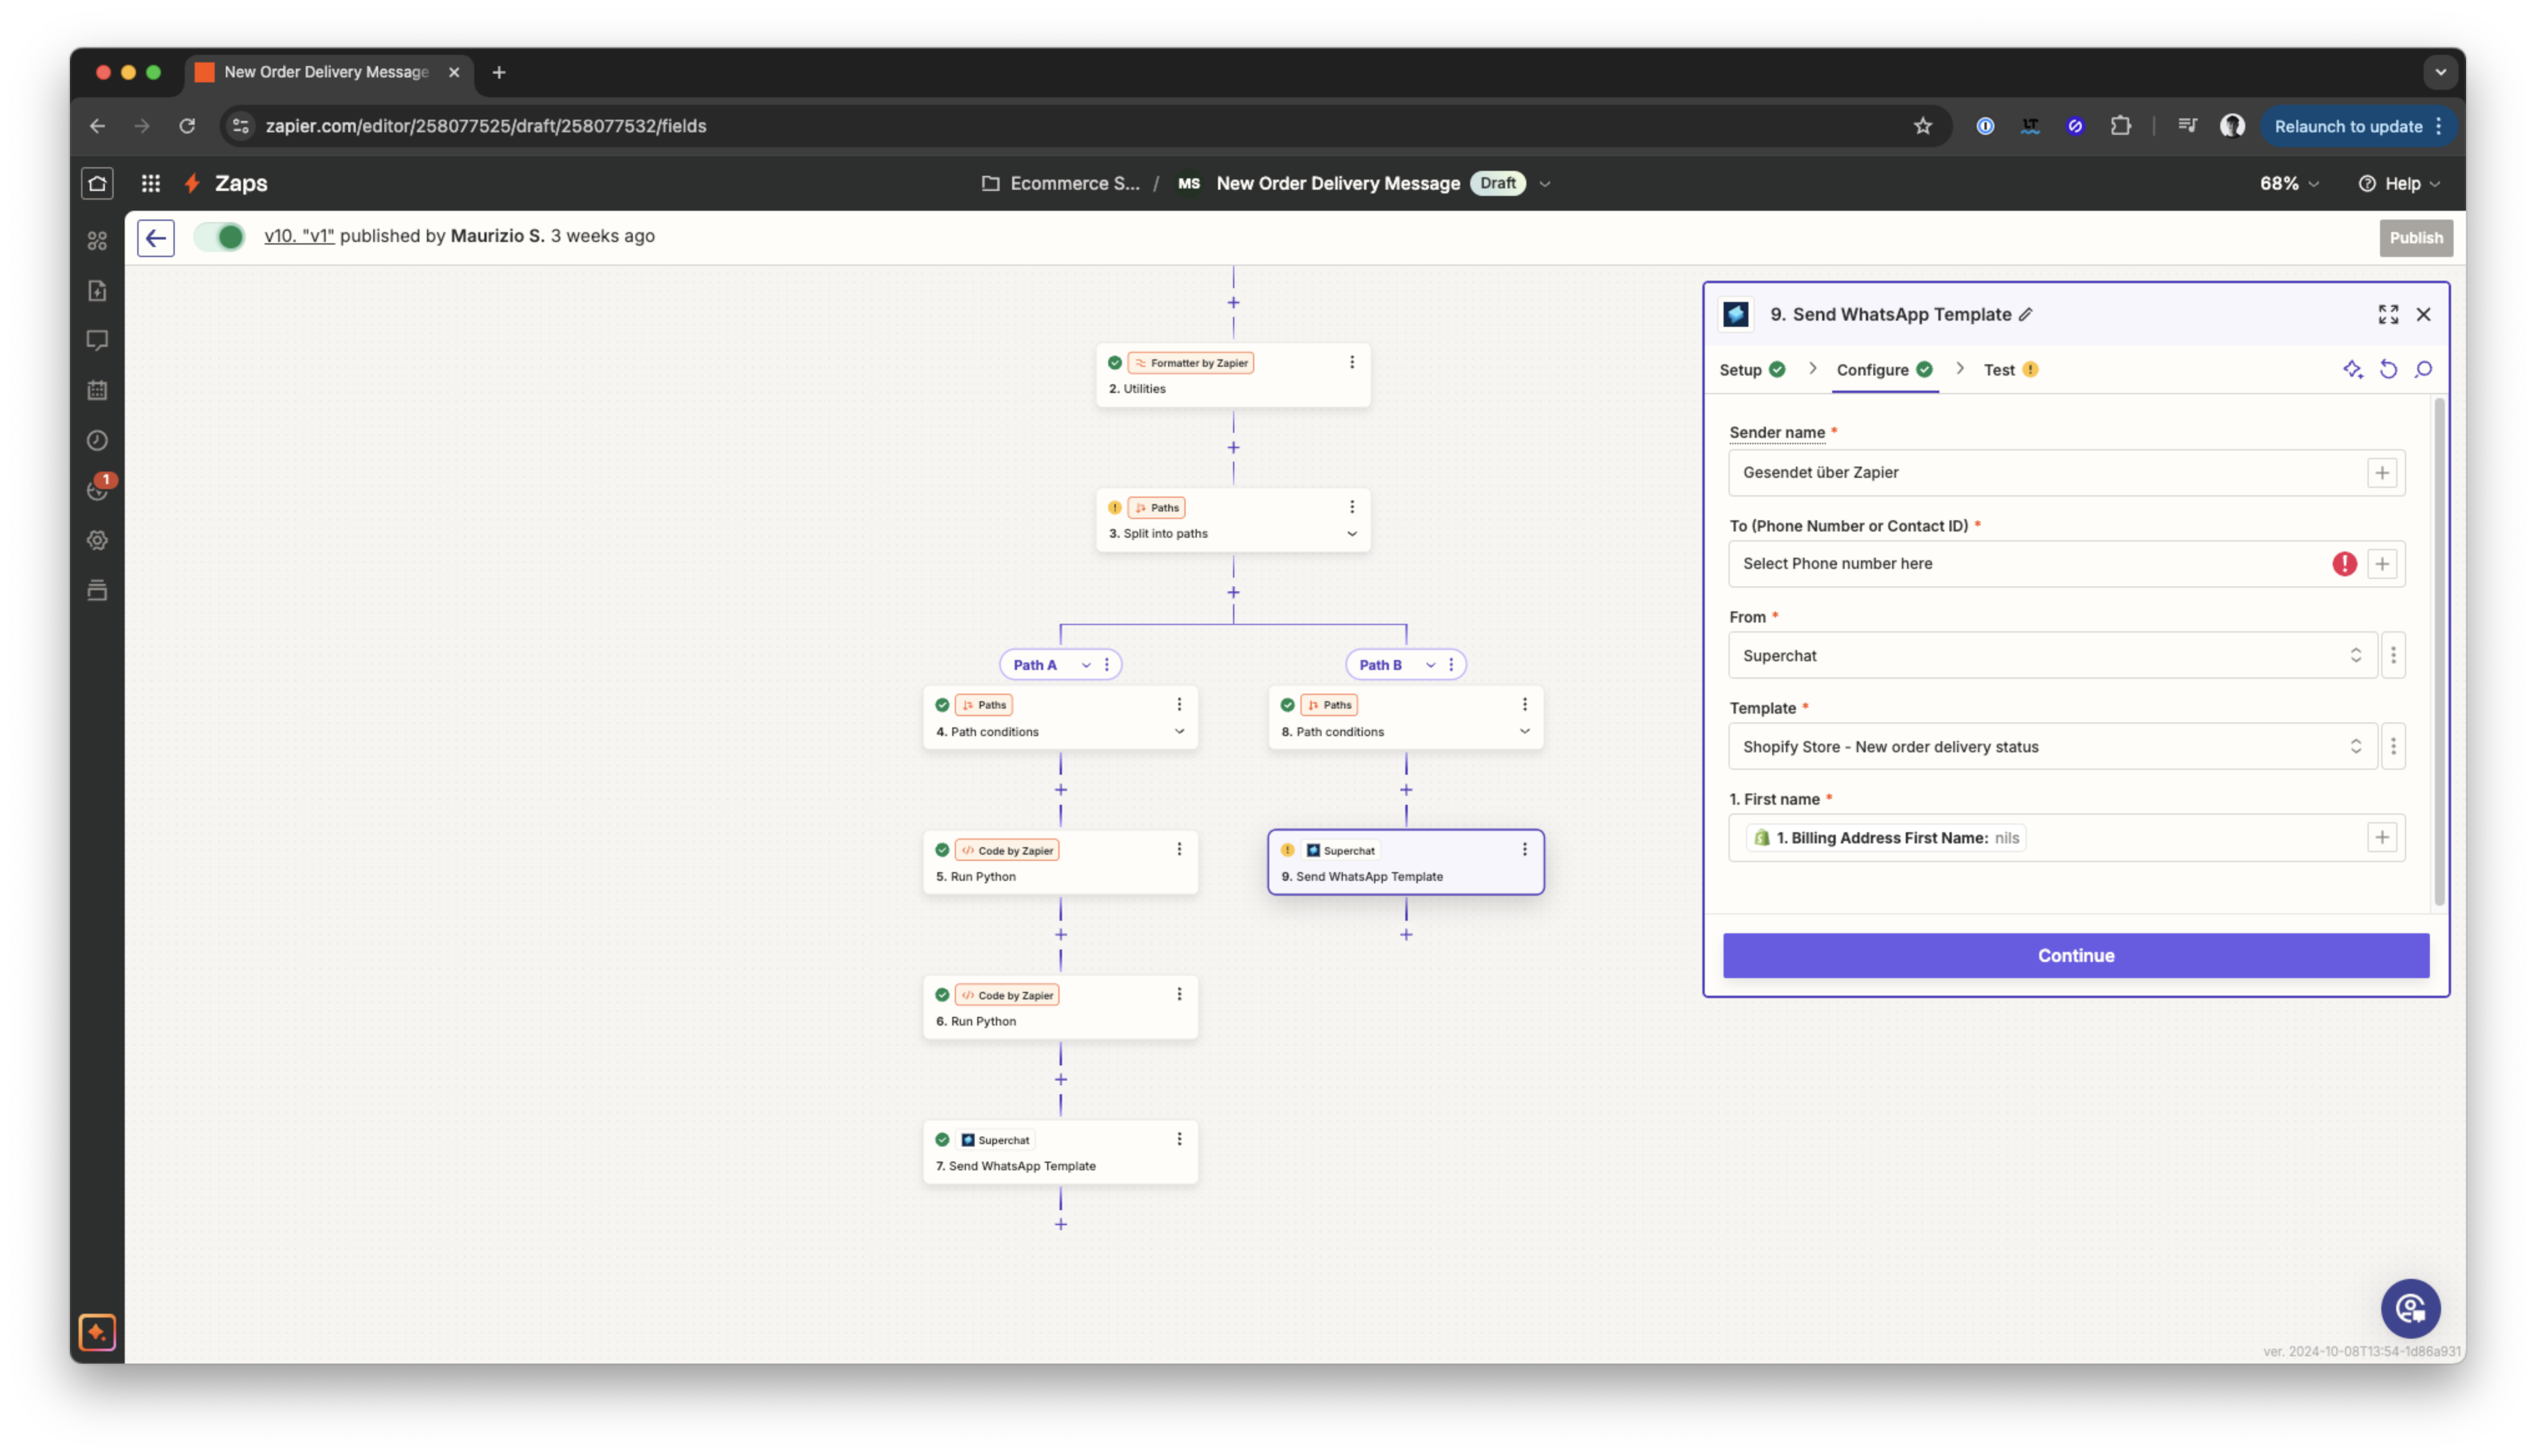Screen dimensions: 2536x1456
Task: Click the refresh fields icon in the Superchat panel
Action: (2389, 369)
